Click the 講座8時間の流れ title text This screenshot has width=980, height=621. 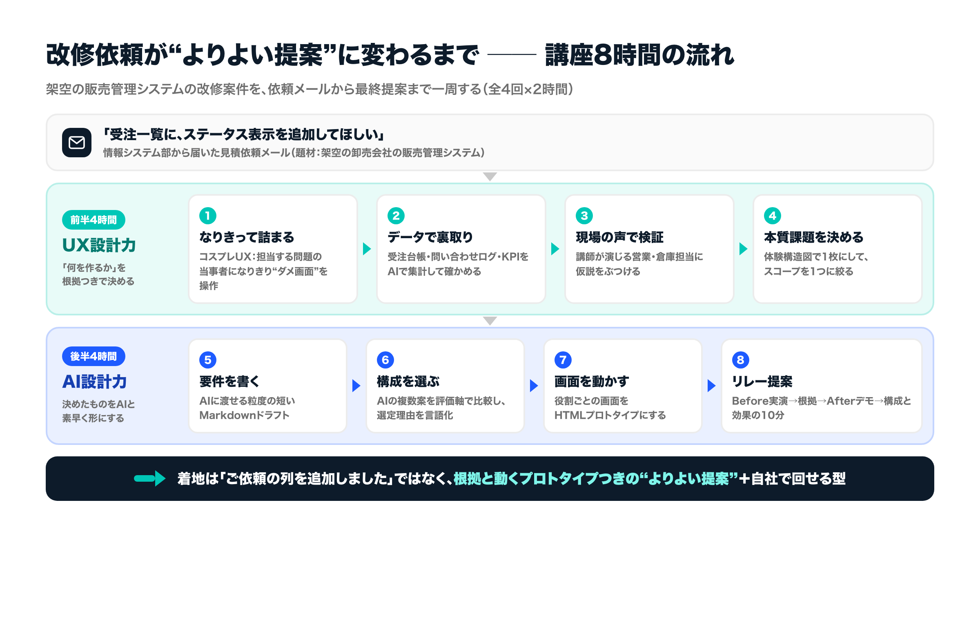pos(639,55)
